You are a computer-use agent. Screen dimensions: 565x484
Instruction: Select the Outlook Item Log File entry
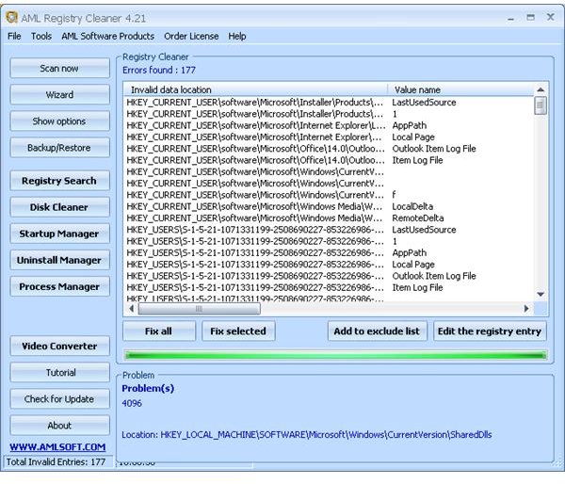[x=433, y=148]
